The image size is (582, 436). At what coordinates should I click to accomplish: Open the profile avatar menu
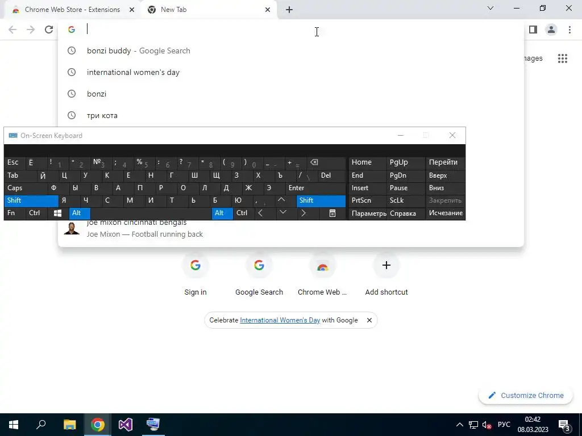[551, 30]
